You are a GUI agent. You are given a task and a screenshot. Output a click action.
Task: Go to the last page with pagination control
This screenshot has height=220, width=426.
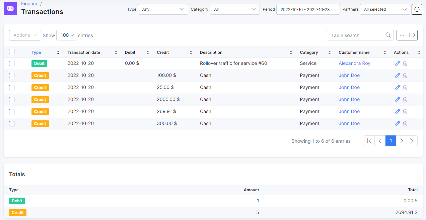412,141
